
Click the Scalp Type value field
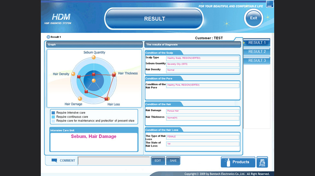(x=203, y=59)
